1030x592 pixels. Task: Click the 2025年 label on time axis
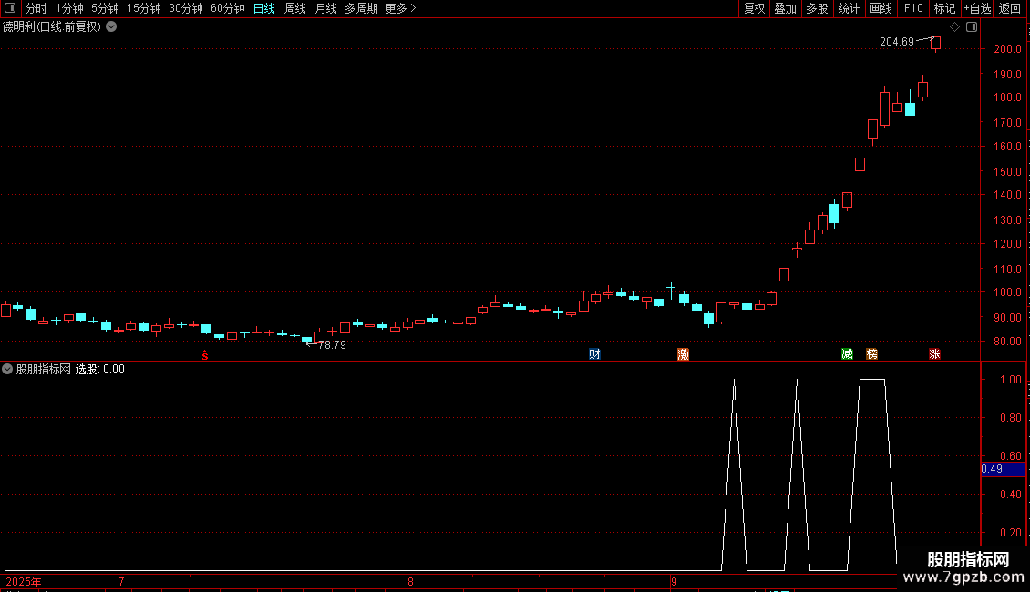(x=24, y=581)
